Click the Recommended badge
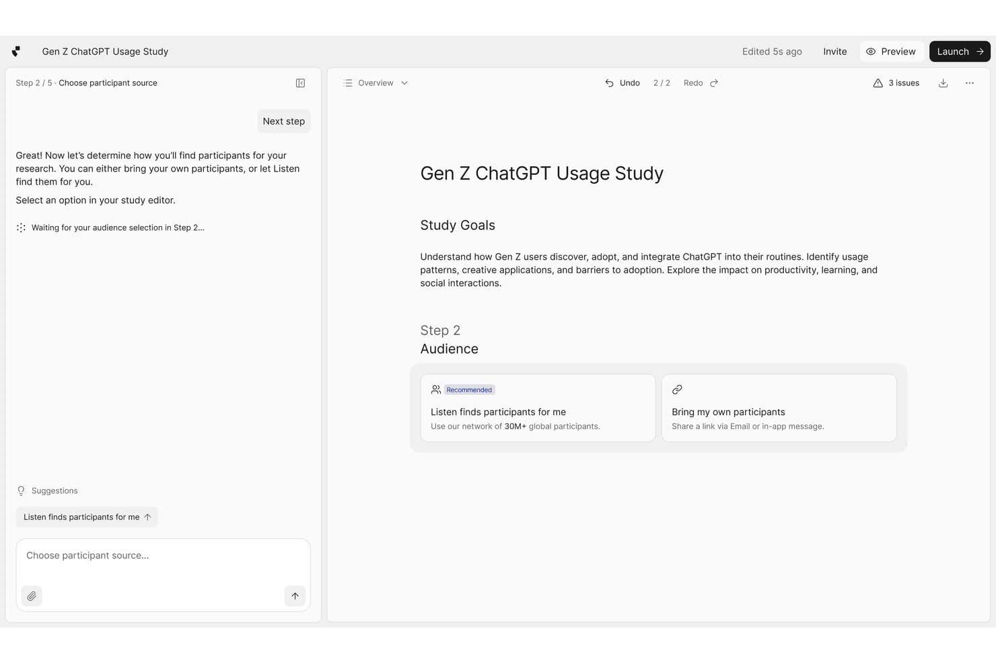The height and width of the screenshot is (664, 996). click(x=469, y=390)
